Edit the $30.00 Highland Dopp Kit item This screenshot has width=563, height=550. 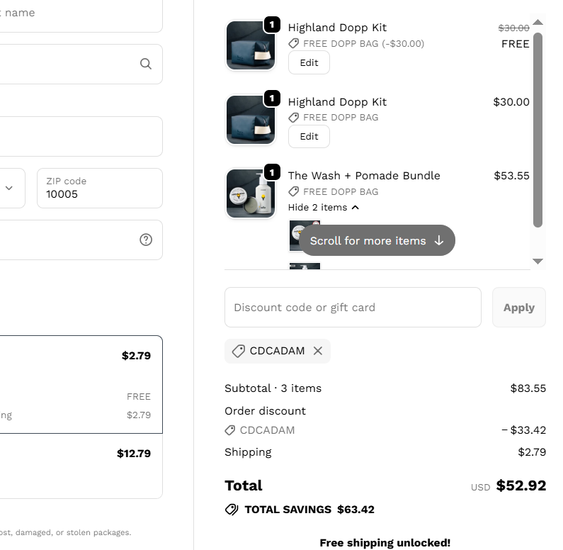[309, 137]
